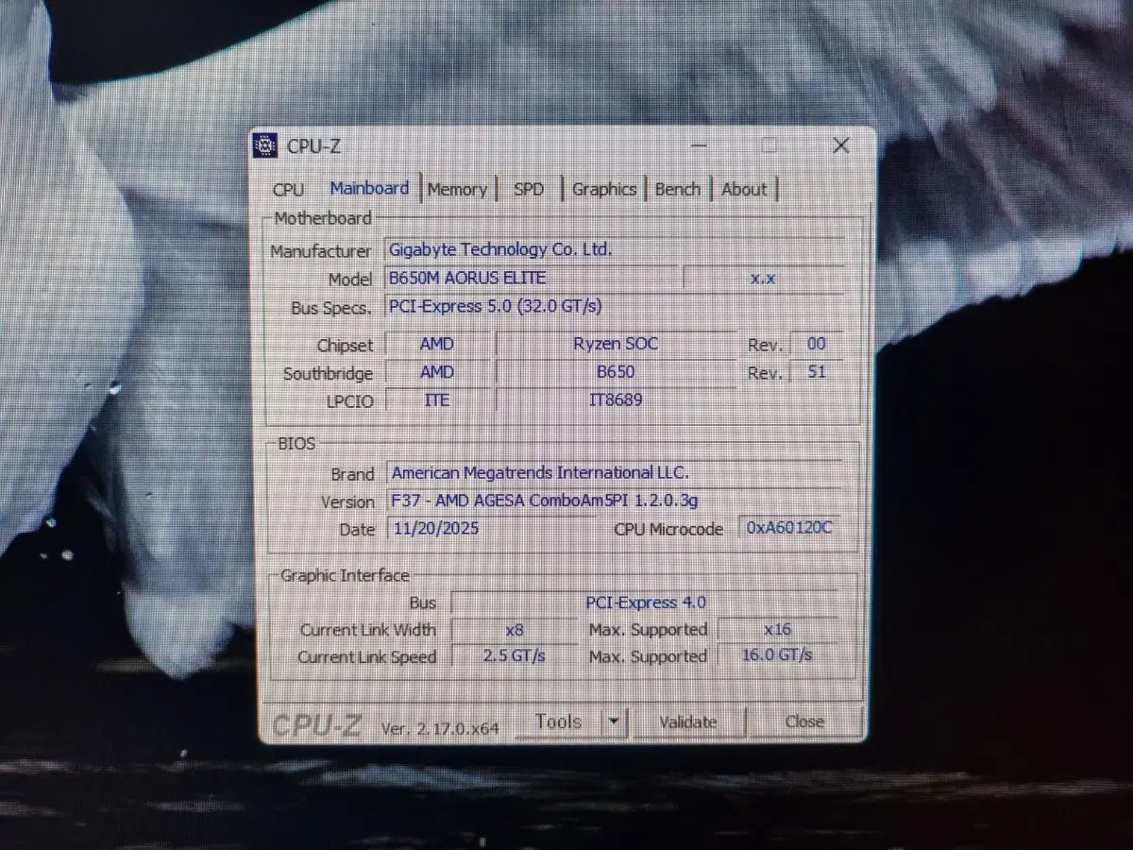Click the Gigabyte Technology Co. Ltd. manufacturer field

pos(614,249)
